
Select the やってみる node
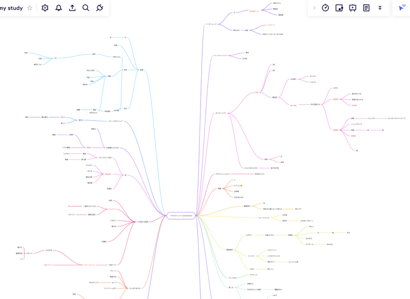[x=232, y=278]
